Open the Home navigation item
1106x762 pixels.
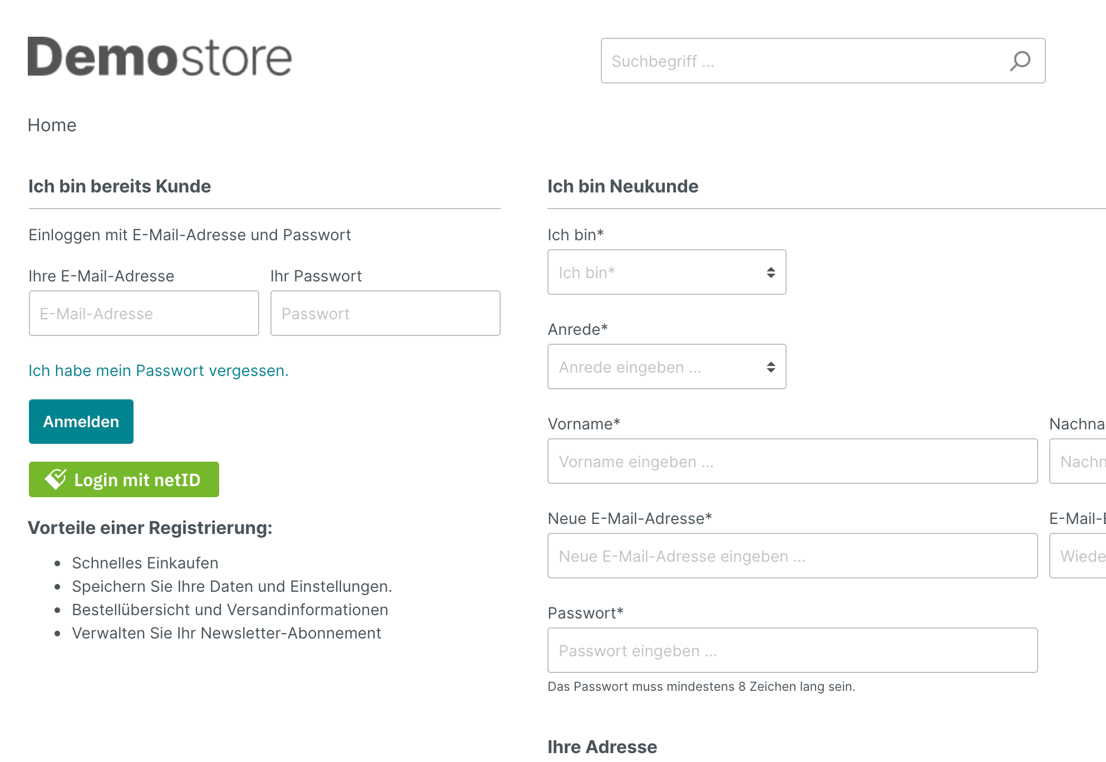(52, 125)
